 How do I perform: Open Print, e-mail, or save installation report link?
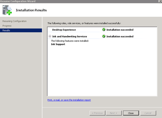tap(69, 100)
